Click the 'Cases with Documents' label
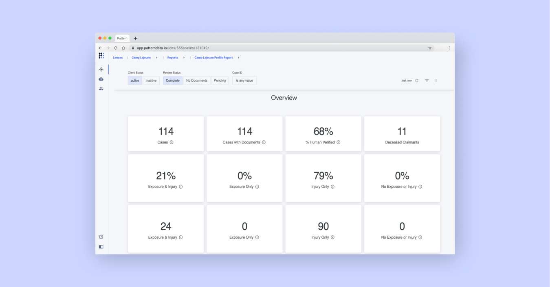Image resolution: width=550 pixels, height=287 pixels. coord(241,142)
